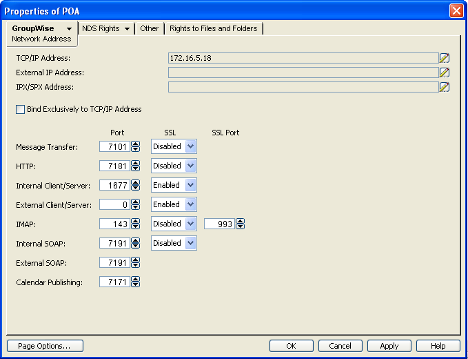Image resolution: width=468 pixels, height=359 pixels.
Task: Increase the HTTP port value
Action: click(136, 163)
